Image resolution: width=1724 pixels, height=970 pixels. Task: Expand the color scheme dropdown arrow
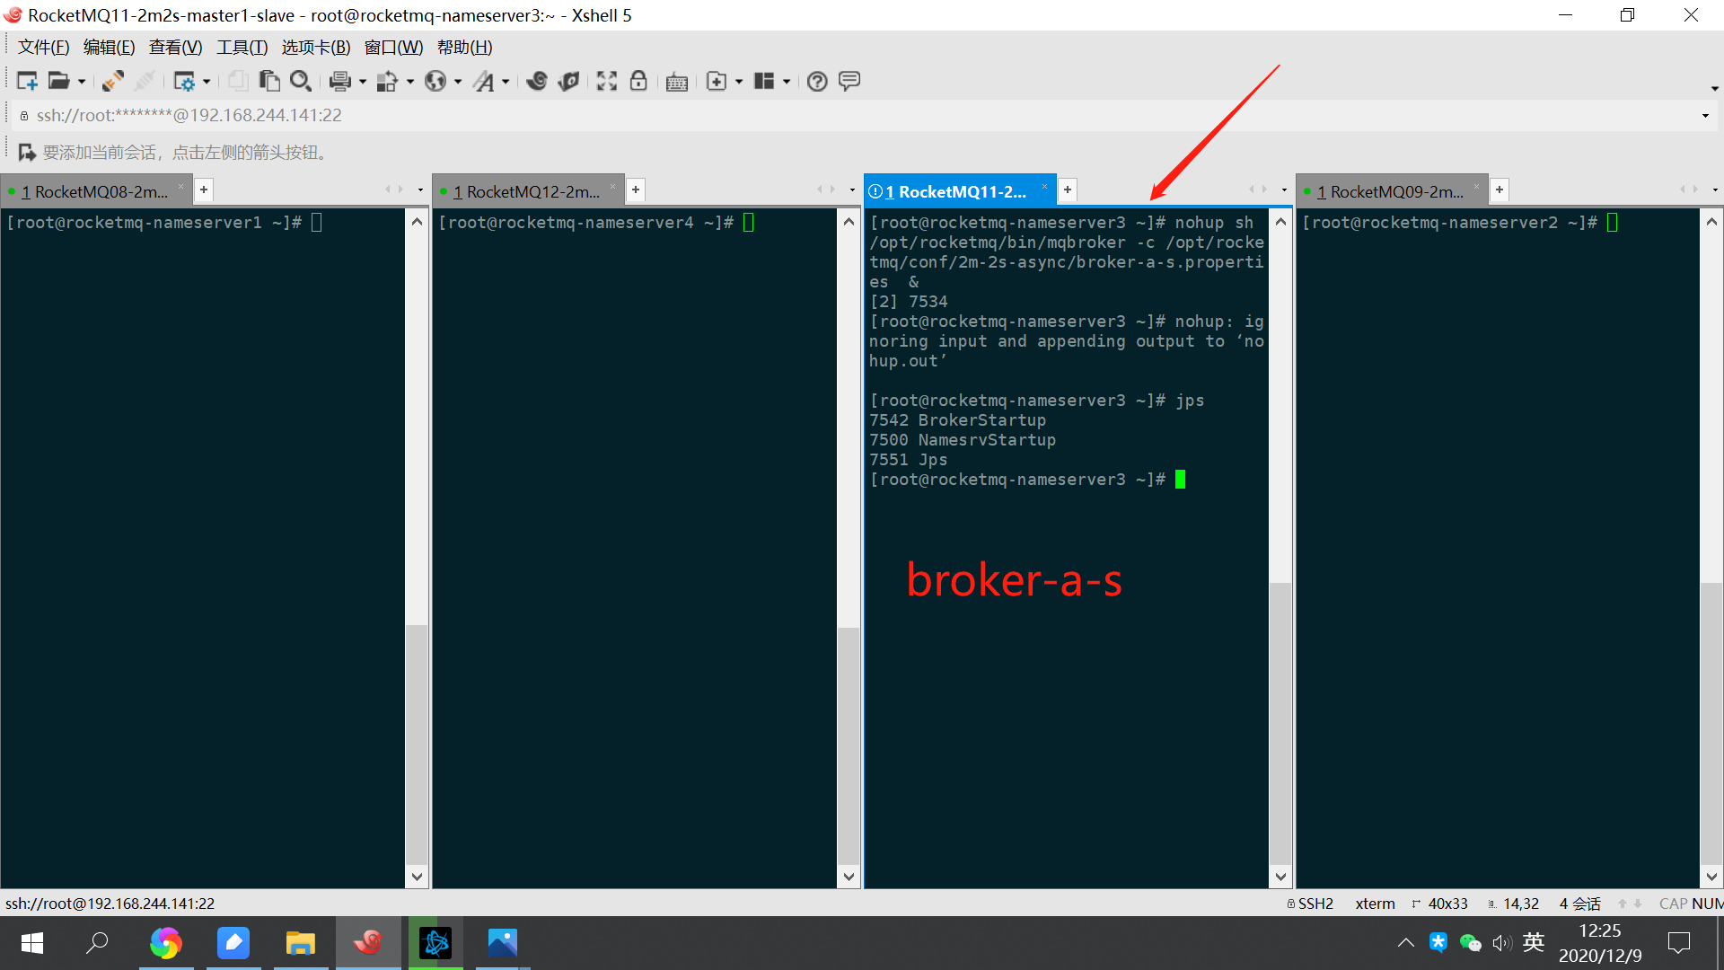point(410,82)
